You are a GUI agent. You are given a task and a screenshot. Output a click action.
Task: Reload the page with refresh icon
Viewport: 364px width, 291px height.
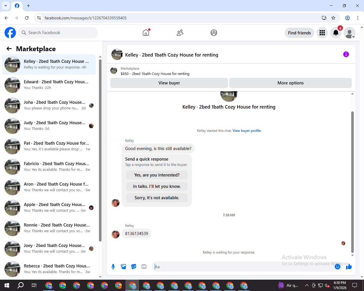[27, 18]
